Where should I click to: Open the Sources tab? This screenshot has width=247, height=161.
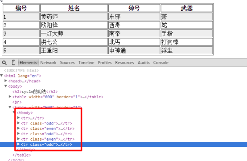coord(67,63)
